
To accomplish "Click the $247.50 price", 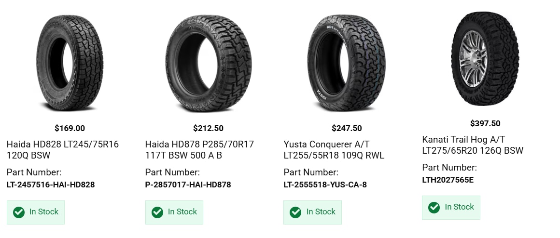I will point(347,128).
